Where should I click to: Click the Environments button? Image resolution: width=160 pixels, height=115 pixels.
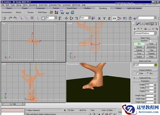pyautogui.click(x=7, y=12)
